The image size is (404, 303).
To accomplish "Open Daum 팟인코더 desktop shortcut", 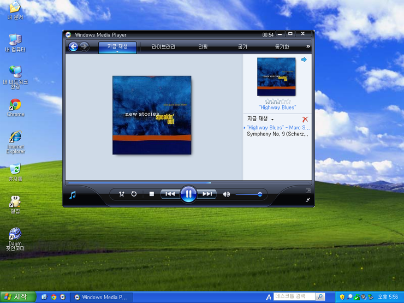I will [x=15, y=239].
